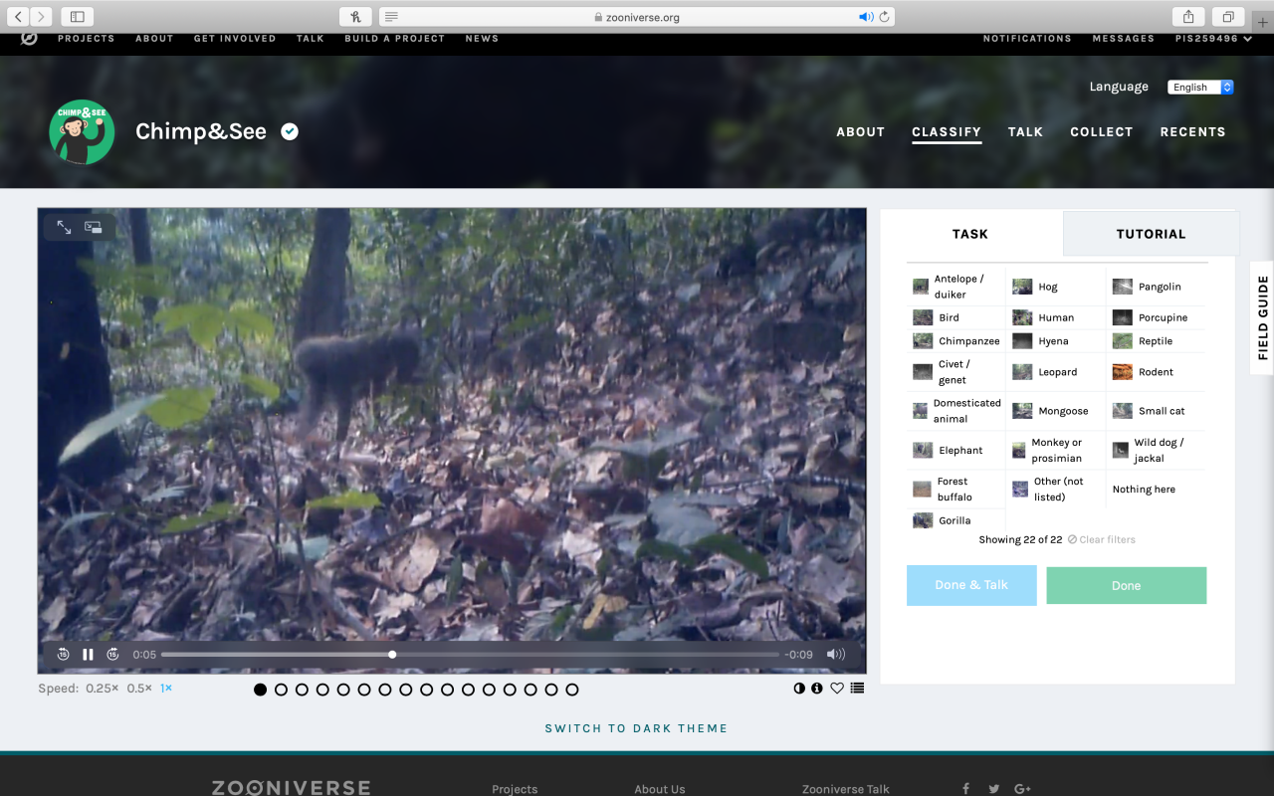Open Notifications in the top bar

(x=1027, y=39)
